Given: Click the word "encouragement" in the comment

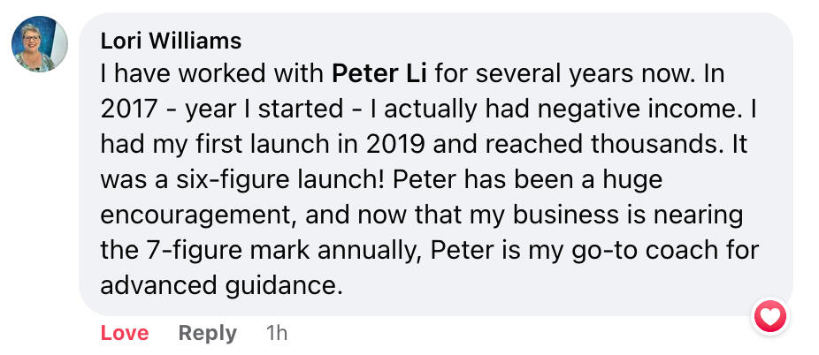Looking at the screenshot, I should [195, 215].
